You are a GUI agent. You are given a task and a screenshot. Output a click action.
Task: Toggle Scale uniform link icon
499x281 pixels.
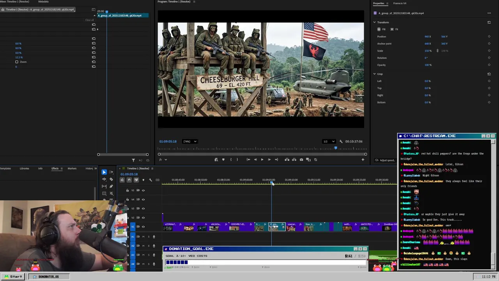pyautogui.click(x=437, y=51)
